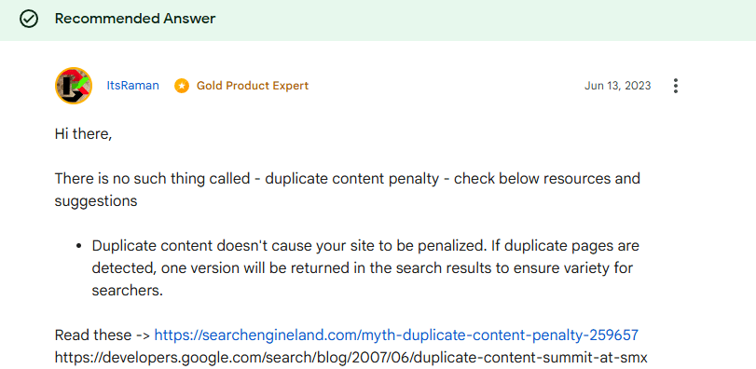Click the Jun 13, 2023 post date

click(x=618, y=86)
